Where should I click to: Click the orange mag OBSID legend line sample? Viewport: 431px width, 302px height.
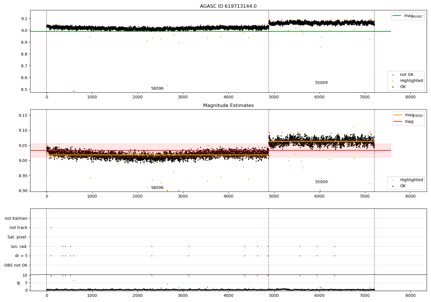(x=398, y=115)
